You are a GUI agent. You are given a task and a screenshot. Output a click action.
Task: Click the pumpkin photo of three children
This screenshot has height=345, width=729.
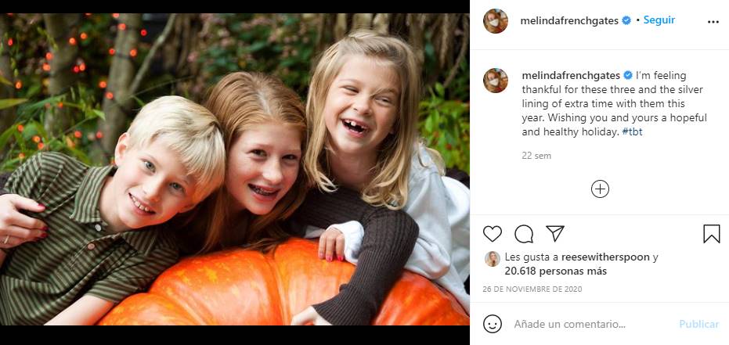click(234, 169)
